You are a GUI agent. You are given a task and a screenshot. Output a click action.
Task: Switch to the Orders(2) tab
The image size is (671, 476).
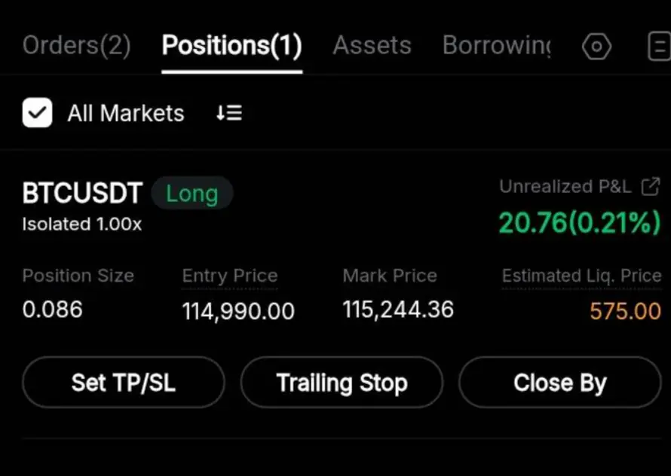77,45
